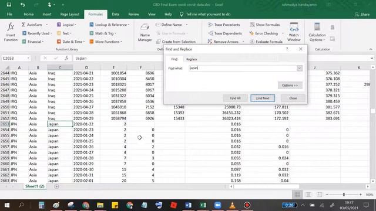This screenshot has height=211, width=376.
Task: Open the Text functions library
Action: 64,33
